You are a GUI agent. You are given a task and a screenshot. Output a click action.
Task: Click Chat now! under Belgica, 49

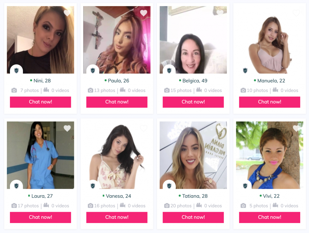[193, 102]
